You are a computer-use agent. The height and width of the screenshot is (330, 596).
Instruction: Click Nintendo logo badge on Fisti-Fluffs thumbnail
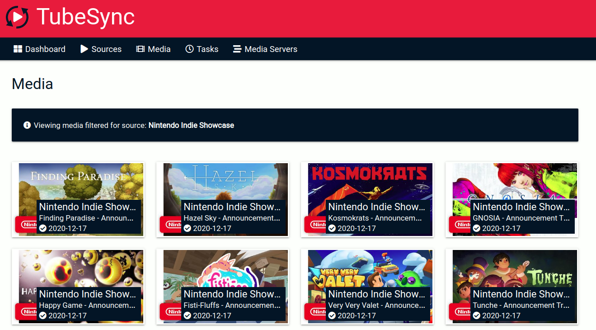point(171,311)
